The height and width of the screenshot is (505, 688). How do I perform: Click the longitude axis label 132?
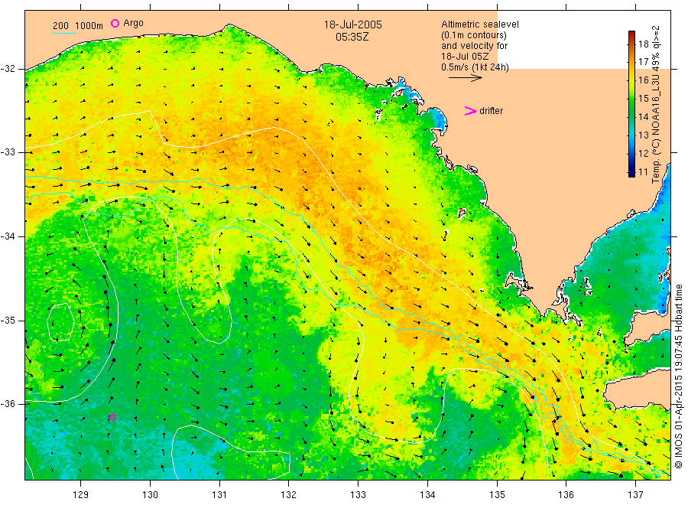pos(289,494)
